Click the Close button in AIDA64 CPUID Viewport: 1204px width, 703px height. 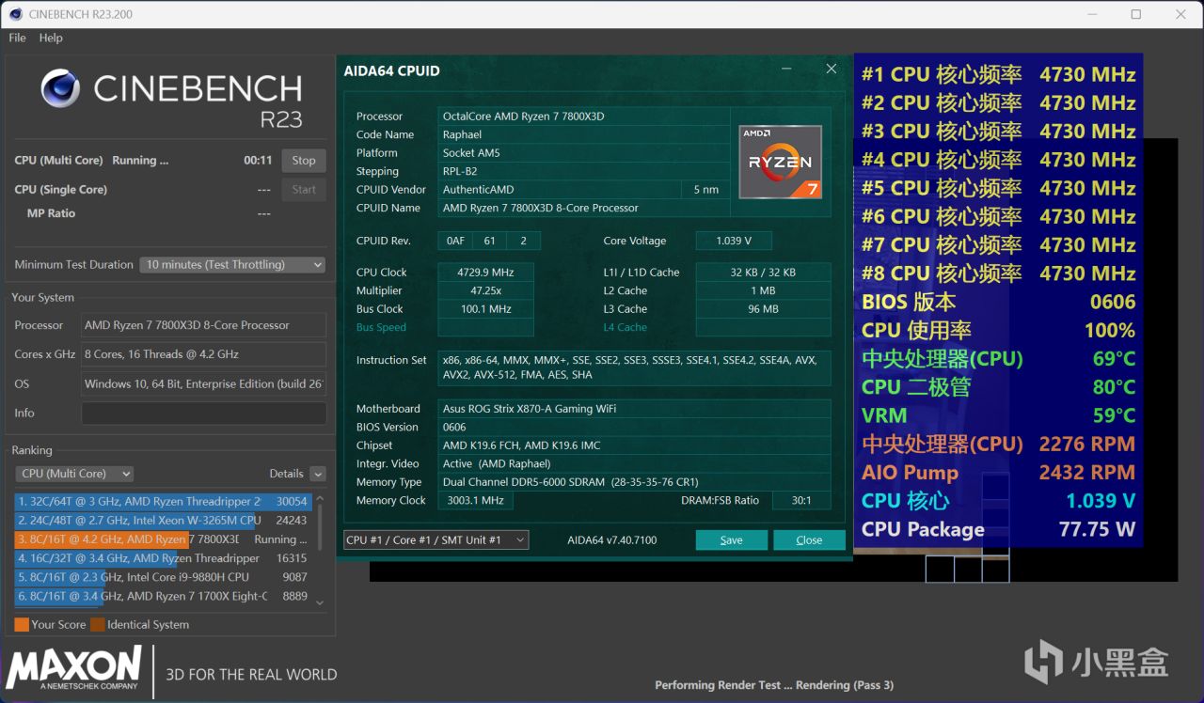click(809, 540)
